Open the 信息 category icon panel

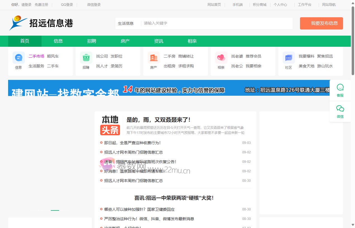click(18, 57)
